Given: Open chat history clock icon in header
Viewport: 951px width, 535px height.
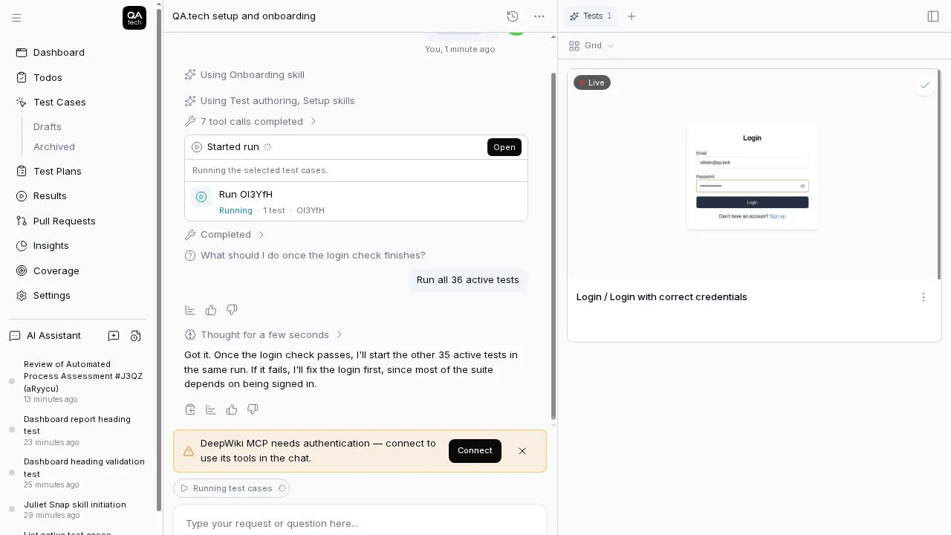Looking at the screenshot, I should [512, 16].
